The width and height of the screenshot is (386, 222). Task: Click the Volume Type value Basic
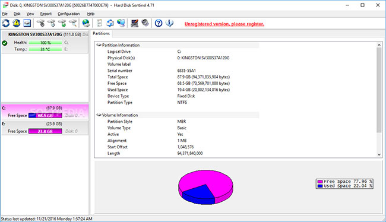pyautogui.click(x=182, y=128)
